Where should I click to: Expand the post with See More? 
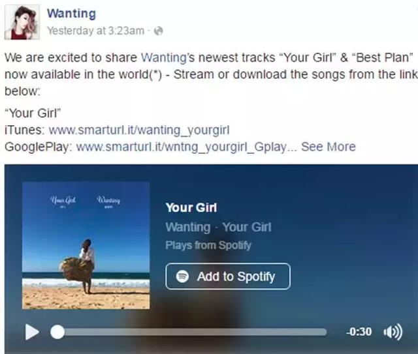click(329, 147)
